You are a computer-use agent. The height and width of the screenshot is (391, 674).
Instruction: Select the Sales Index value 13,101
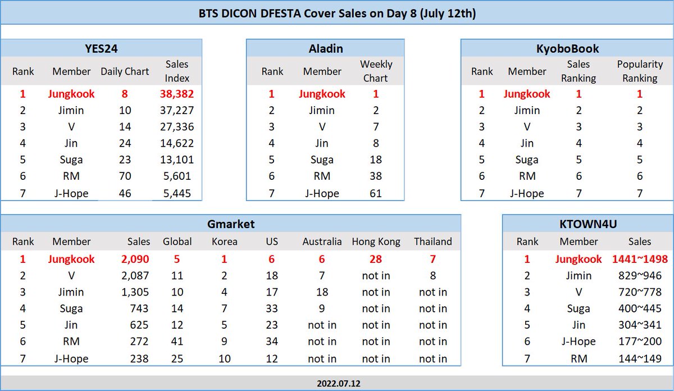coord(176,160)
